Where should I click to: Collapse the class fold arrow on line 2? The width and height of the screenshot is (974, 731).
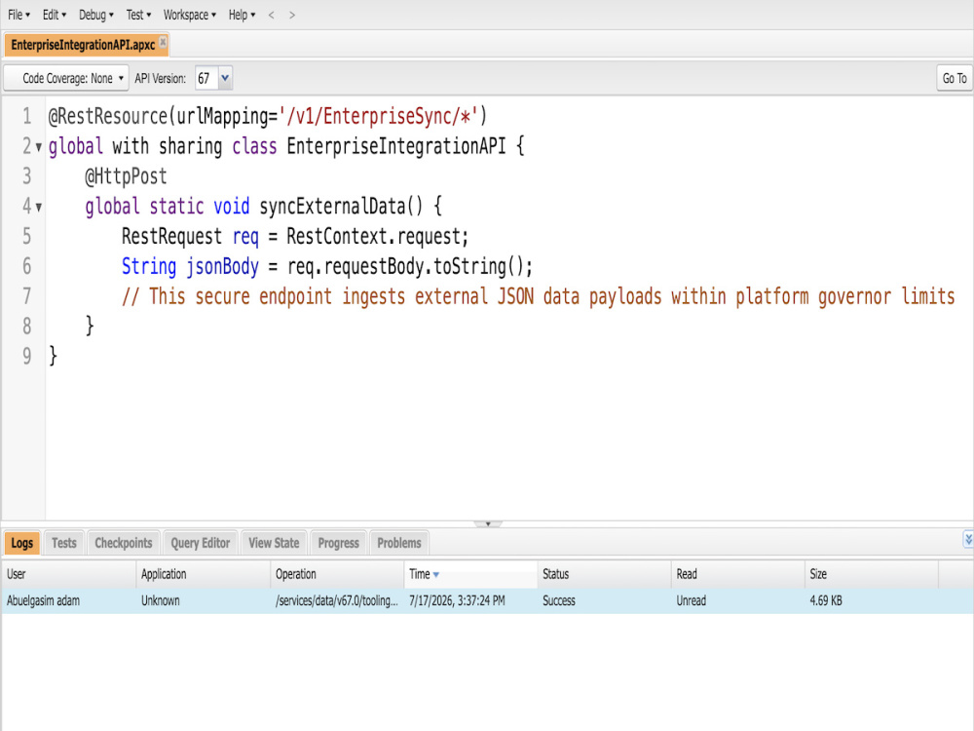39,147
